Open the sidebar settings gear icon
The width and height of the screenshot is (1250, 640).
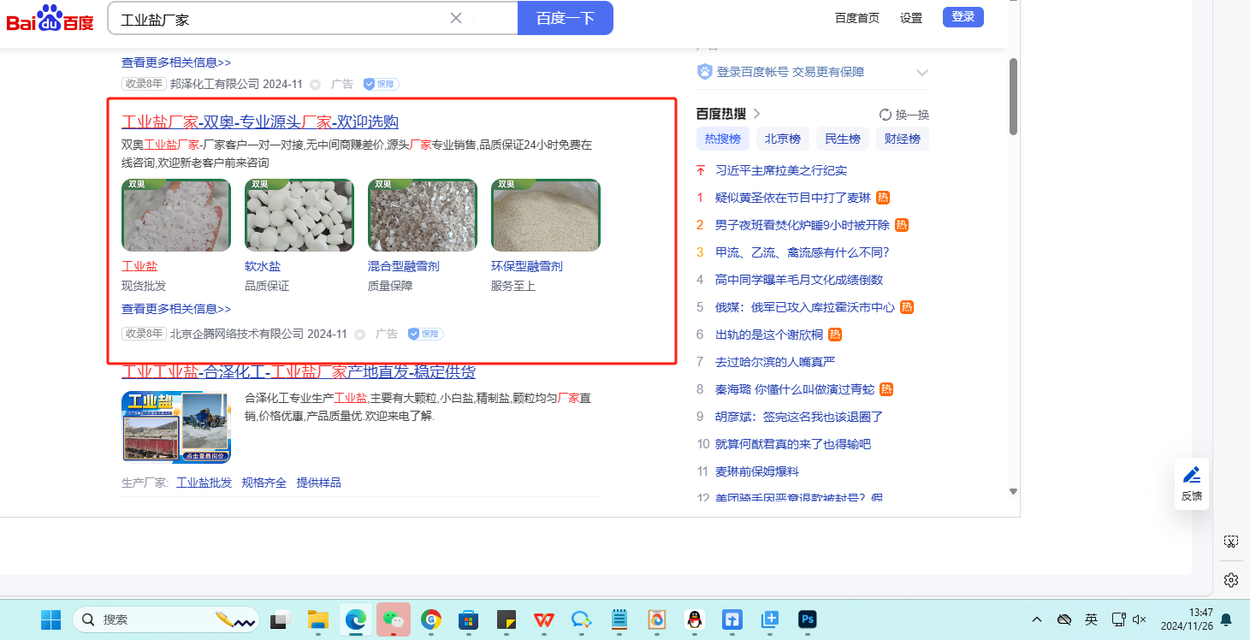tap(1230, 580)
